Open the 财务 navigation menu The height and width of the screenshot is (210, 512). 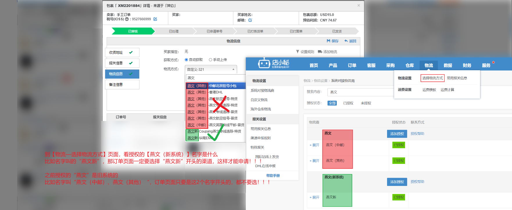(x=467, y=65)
